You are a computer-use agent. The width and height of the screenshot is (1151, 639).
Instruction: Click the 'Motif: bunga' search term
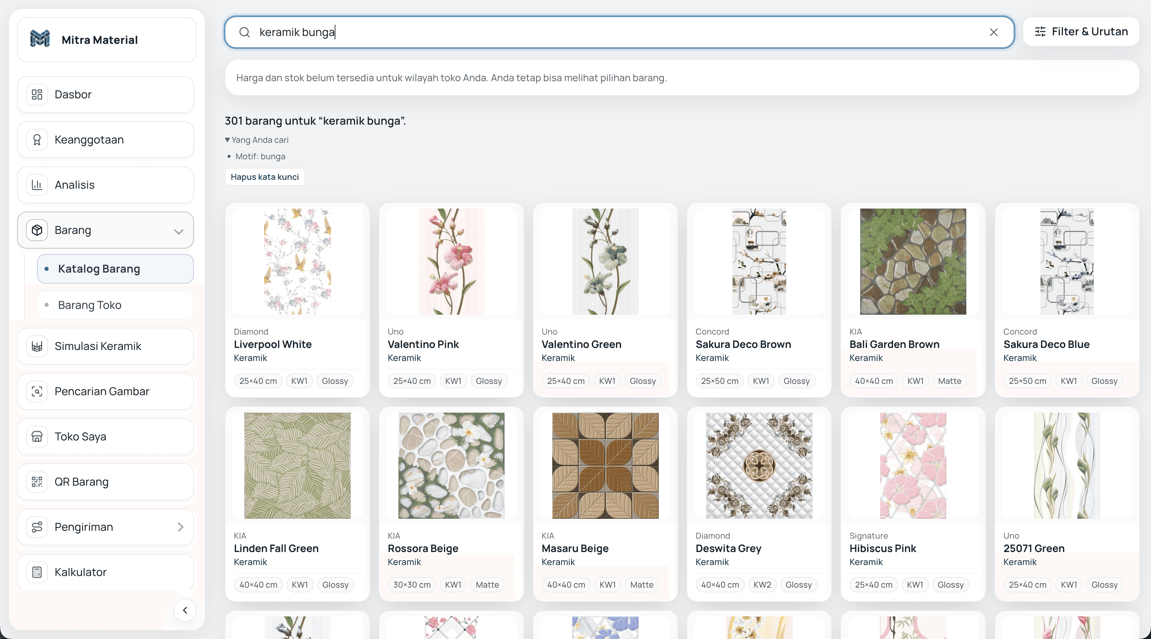[x=260, y=156]
